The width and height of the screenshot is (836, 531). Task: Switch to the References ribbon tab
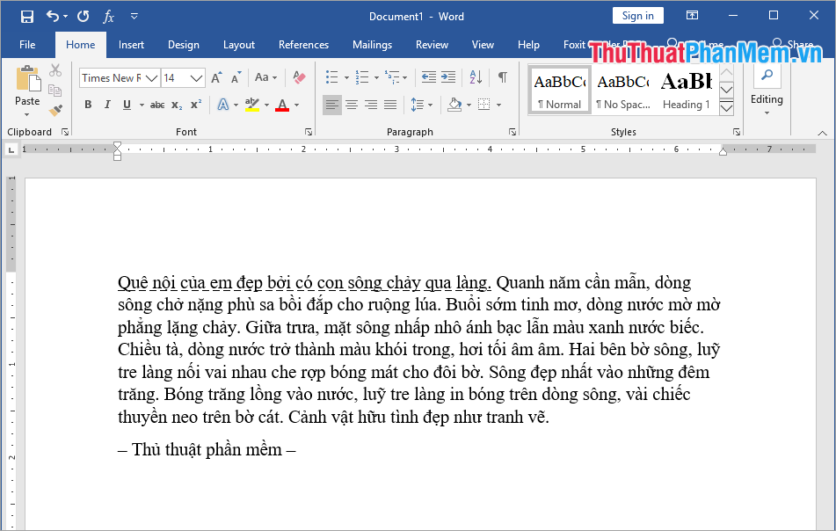click(x=303, y=44)
